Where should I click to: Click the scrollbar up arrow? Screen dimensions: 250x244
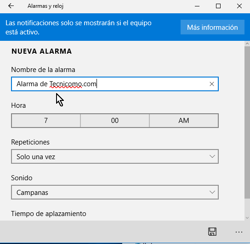coord(247,44)
